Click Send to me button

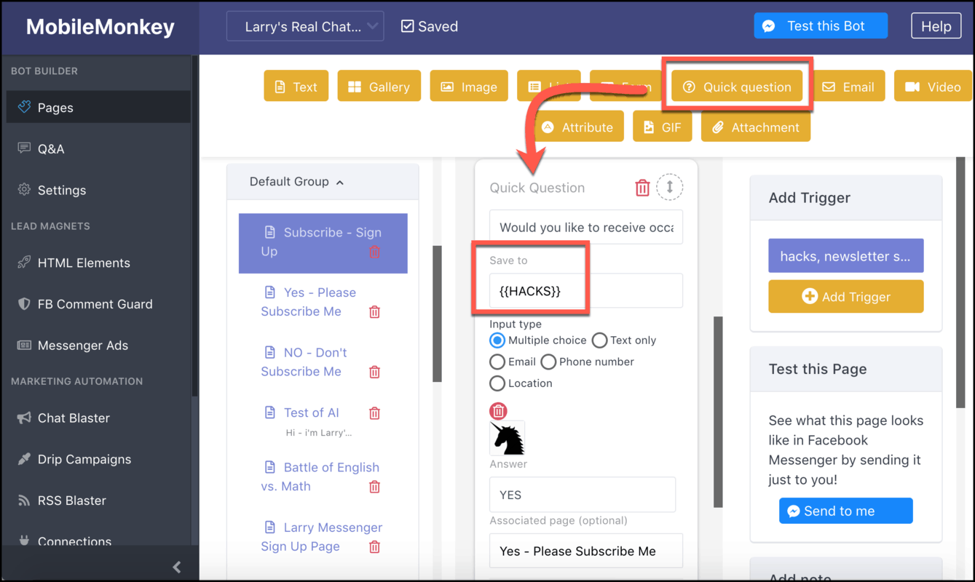845,511
